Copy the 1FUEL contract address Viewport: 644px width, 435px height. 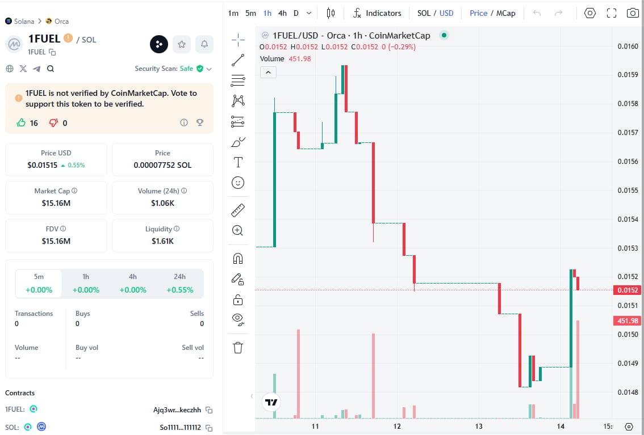(x=209, y=409)
